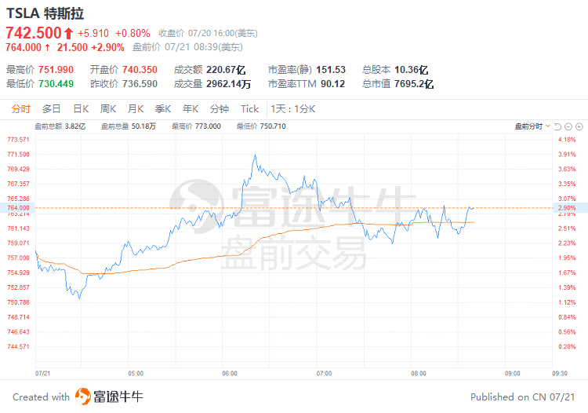The height and width of the screenshot is (413, 588).
Task: Click the 1天 : 1分K period selector
Action: click(x=293, y=109)
